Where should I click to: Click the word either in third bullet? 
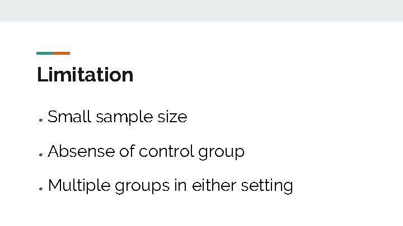tap(214, 185)
